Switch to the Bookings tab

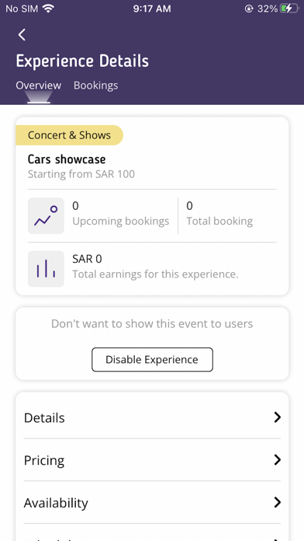[95, 86]
